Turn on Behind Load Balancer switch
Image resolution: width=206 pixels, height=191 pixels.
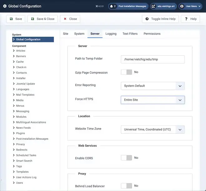126,186
